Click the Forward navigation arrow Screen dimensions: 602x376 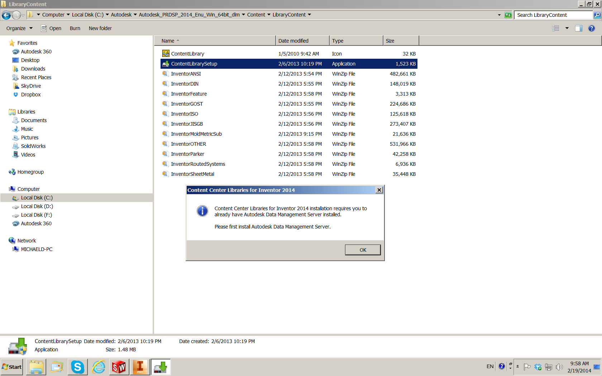16,15
